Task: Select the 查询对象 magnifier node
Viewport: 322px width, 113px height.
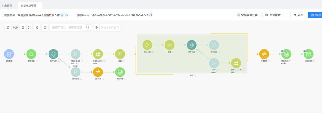Action: coord(31,54)
